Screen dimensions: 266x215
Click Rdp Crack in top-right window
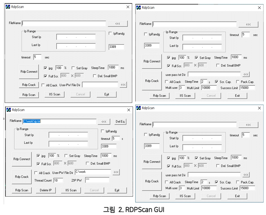(x=152, y=81)
